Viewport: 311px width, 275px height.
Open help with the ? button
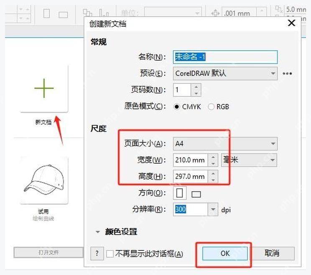[97, 254]
